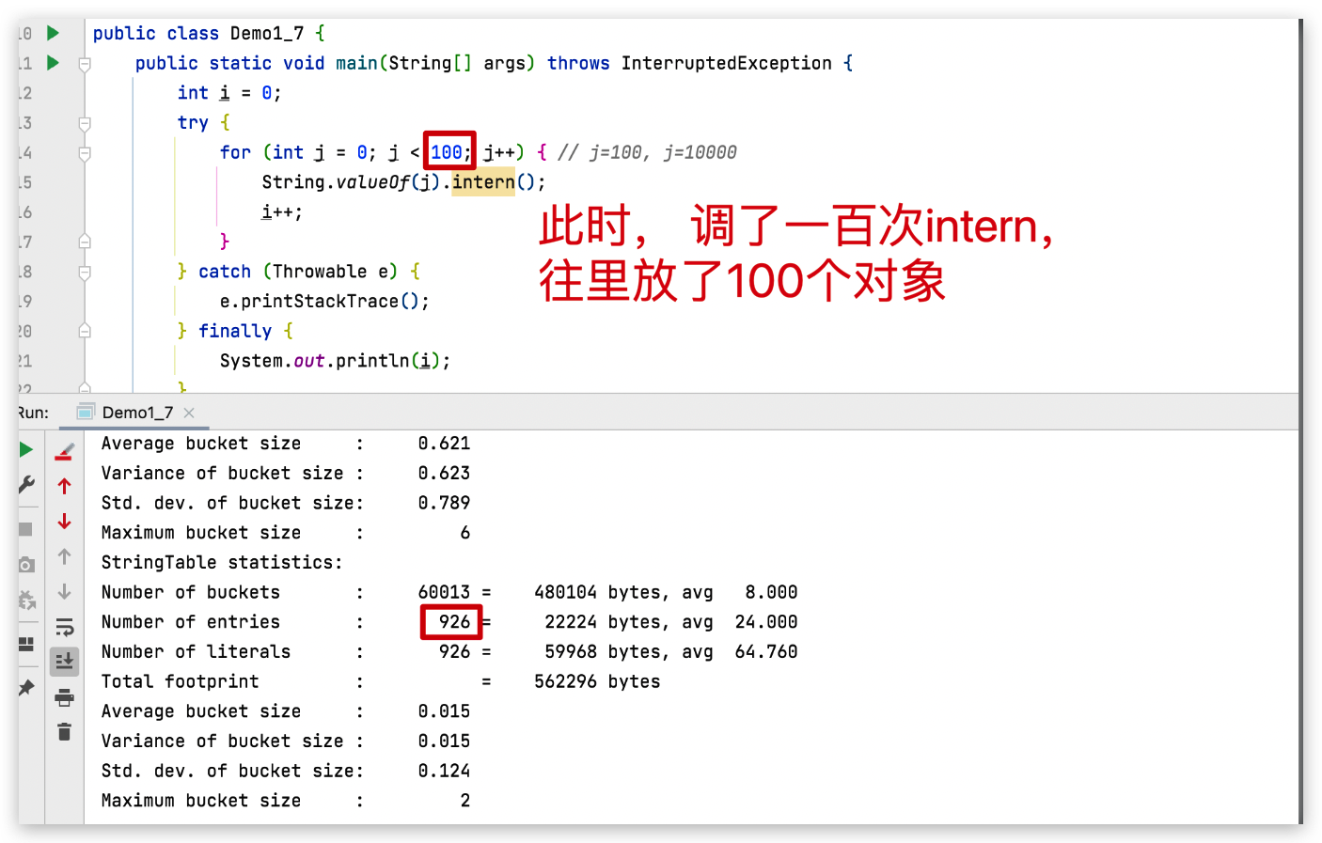Collapse the catch block fold marker
This screenshot has width=1322, height=843.
85,271
